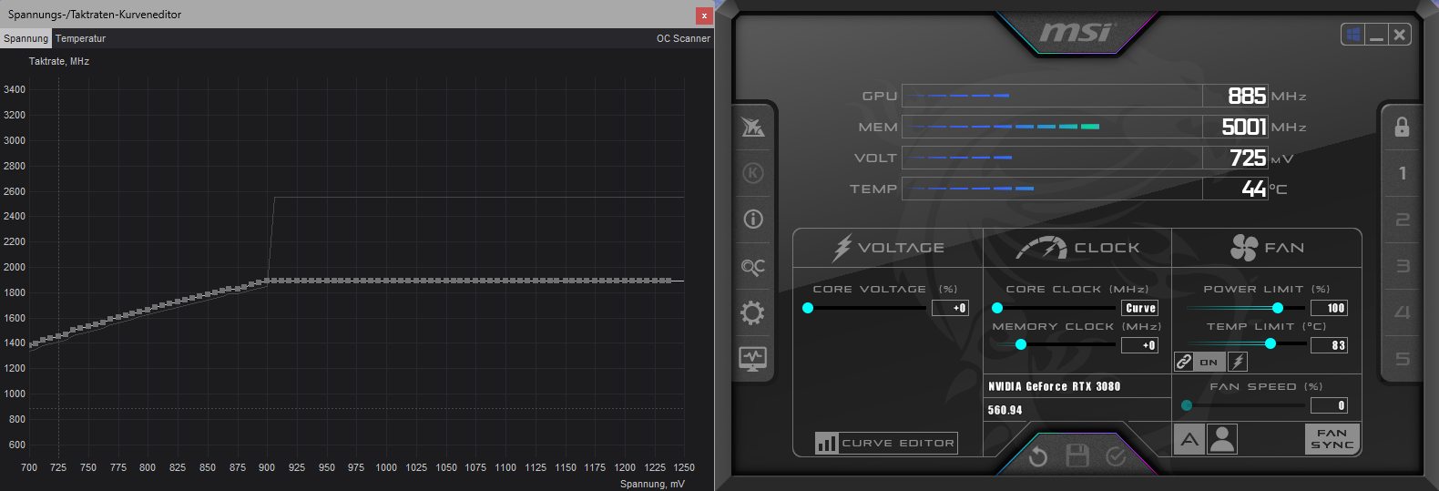Screen dimensions: 1439x491
Task: Click the Power Limit value field 100
Action: coord(1329,308)
